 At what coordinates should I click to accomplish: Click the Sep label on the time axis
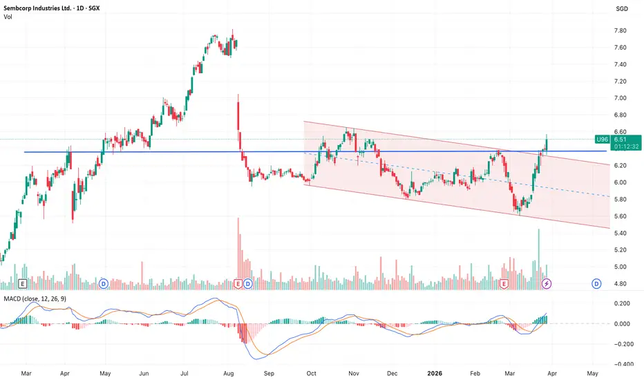click(269, 373)
